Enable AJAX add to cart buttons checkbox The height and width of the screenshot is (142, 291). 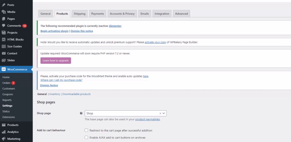point(86,137)
